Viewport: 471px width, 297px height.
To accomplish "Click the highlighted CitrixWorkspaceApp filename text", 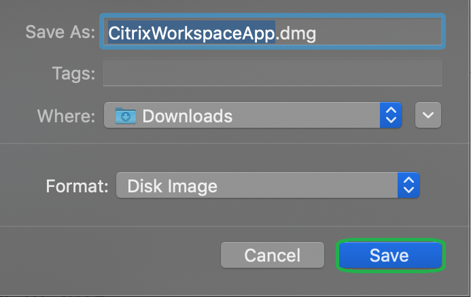I will click(x=192, y=33).
